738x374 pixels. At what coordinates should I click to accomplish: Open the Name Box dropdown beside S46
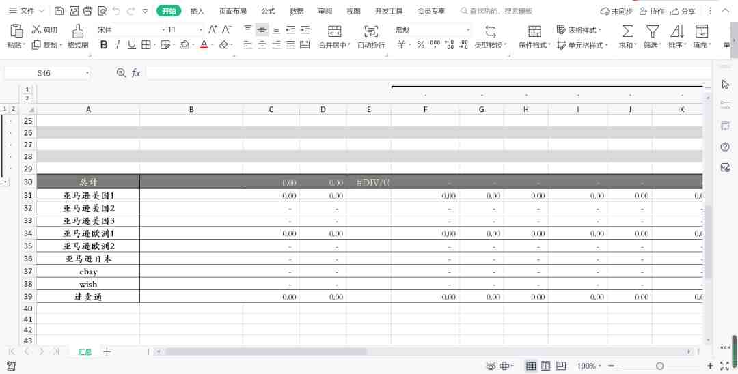87,73
